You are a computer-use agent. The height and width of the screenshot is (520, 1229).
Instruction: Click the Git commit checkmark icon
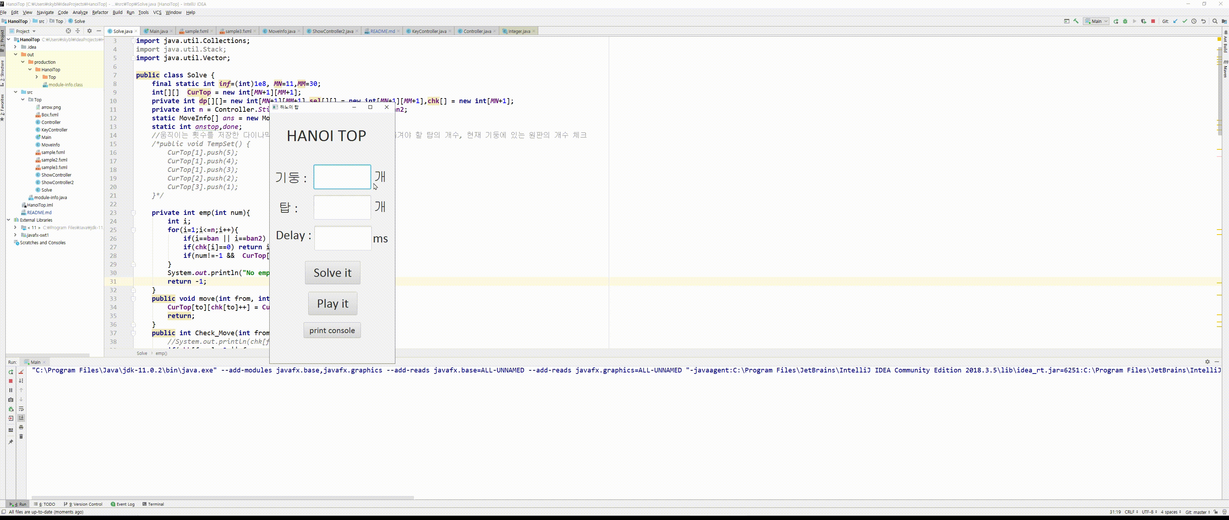tap(1185, 21)
